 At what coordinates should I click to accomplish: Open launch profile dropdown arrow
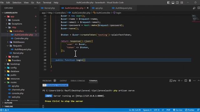(182, 81)
